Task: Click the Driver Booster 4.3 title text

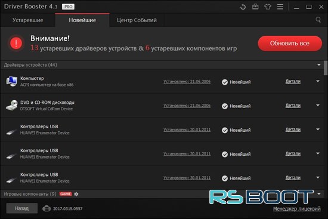Action: click(x=30, y=7)
